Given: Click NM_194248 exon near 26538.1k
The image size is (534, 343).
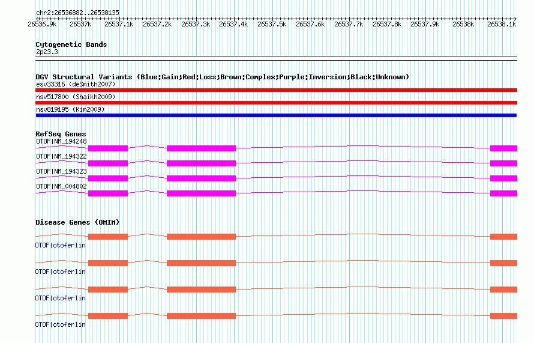Looking at the screenshot, I should click(503, 148).
